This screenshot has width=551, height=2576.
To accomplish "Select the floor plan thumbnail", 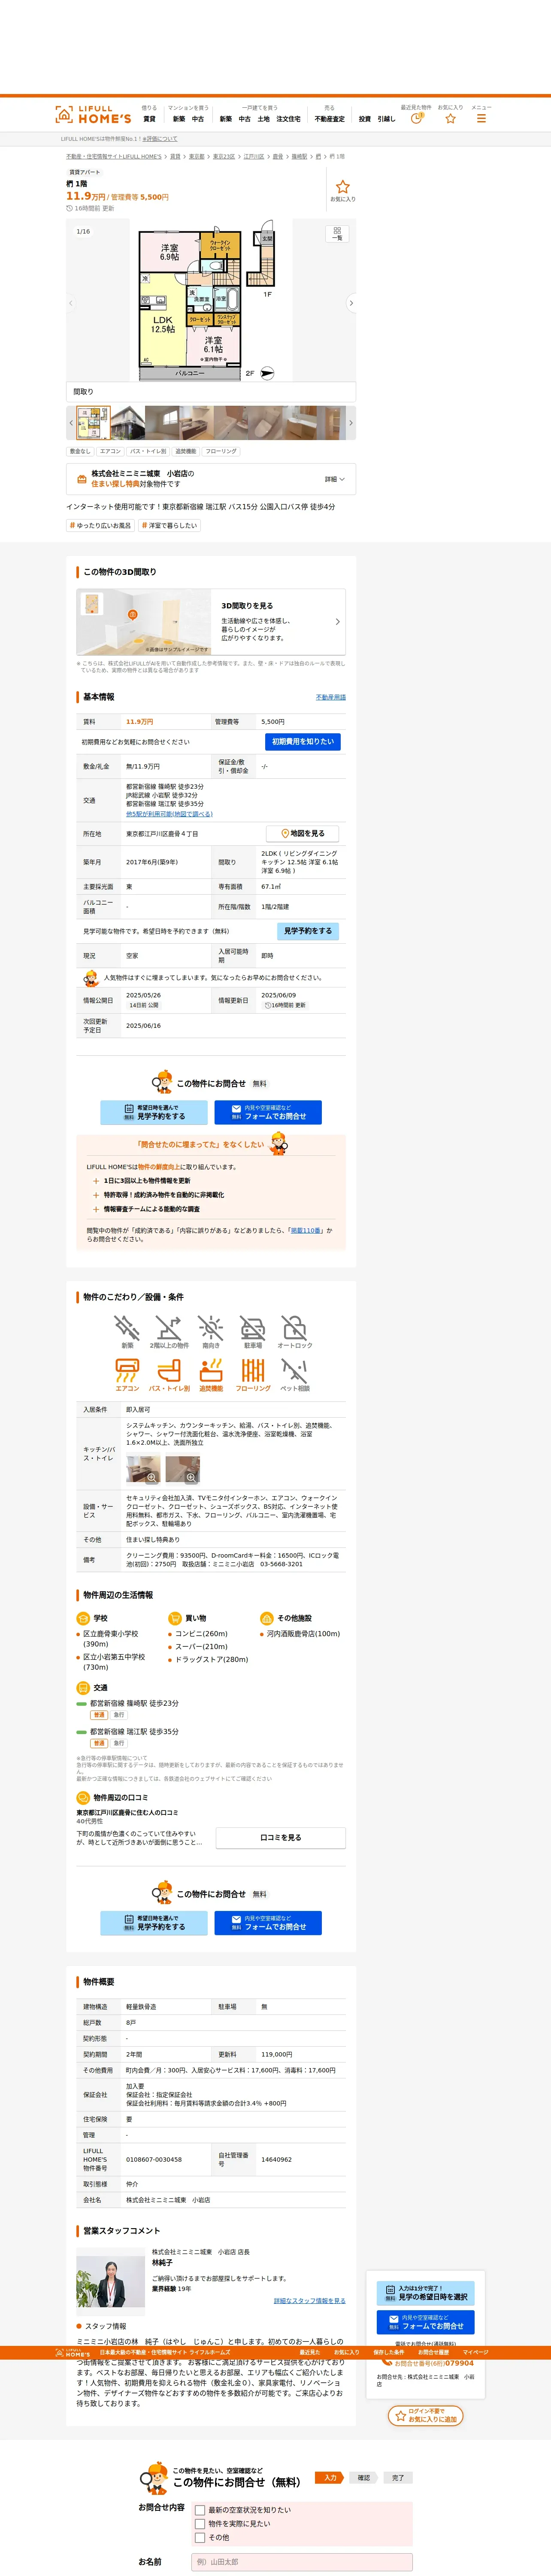I will click(x=93, y=422).
